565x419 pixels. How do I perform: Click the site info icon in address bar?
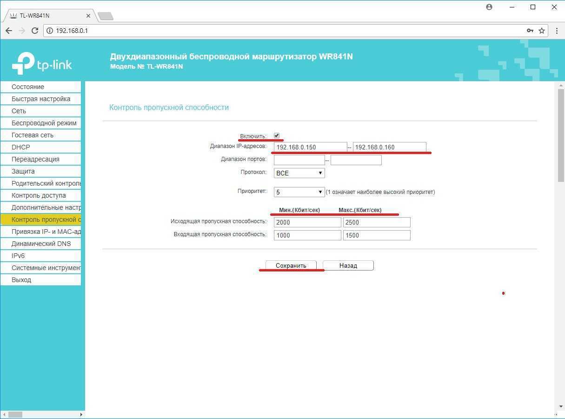[50, 31]
